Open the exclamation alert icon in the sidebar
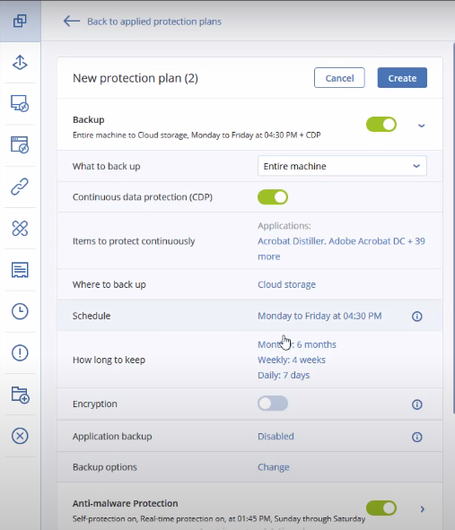 tap(20, 352)
